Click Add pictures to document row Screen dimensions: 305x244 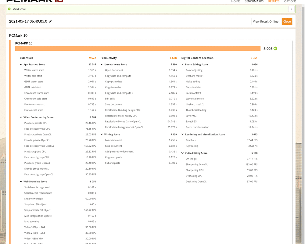click(141, 152)
